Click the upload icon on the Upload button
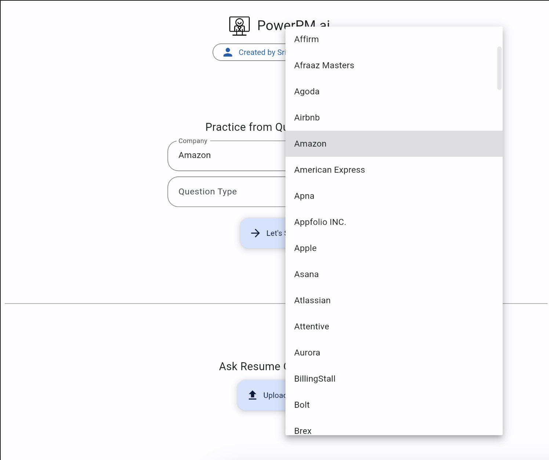The image size is (549, 460). [x=252, y=395]
